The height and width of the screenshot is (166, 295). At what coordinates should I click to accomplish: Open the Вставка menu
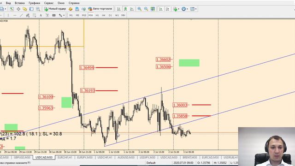[19, 3]
